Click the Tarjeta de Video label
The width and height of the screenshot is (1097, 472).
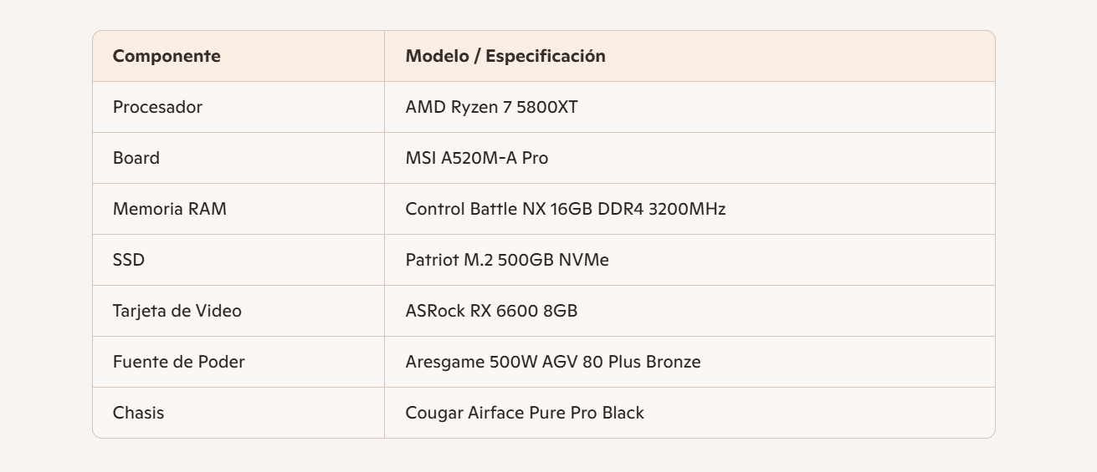pyautogui.click(x=177, y=312)
